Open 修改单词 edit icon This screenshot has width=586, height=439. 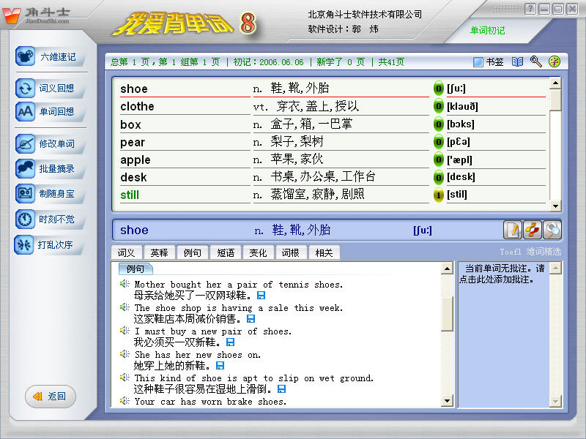(x=26, y=143)
